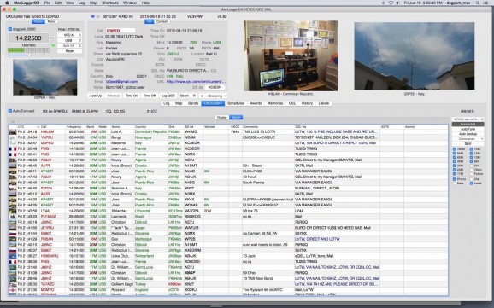494x308 pixels.
Task: Switch to the Memories tab
Action: point(275,103)
